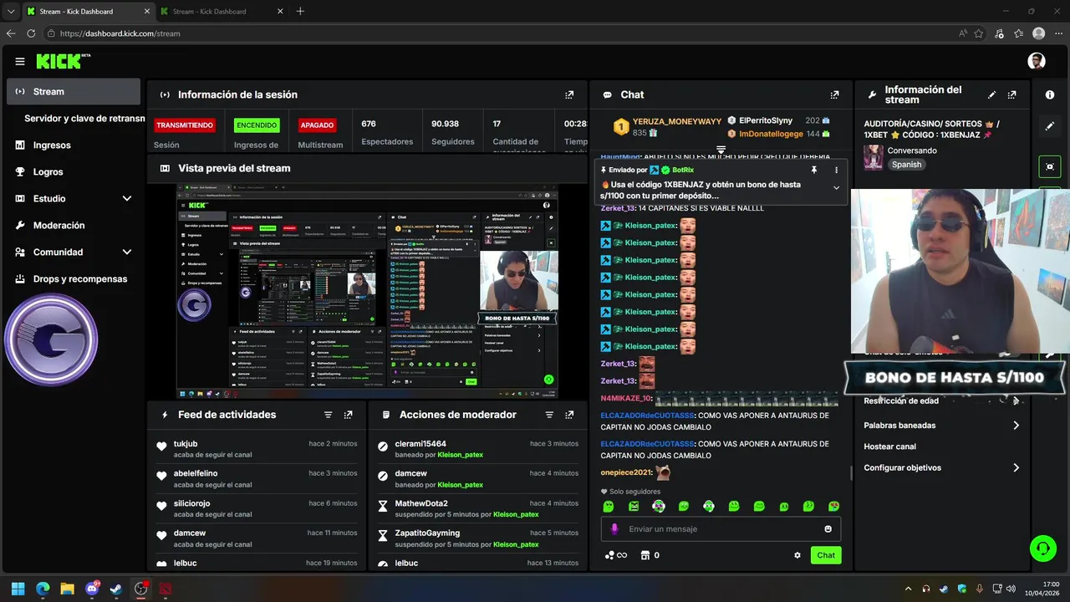Click Conversando category thumbnail
The height and width of the screenshot is (602, 1070).
(x=873, y=157)
